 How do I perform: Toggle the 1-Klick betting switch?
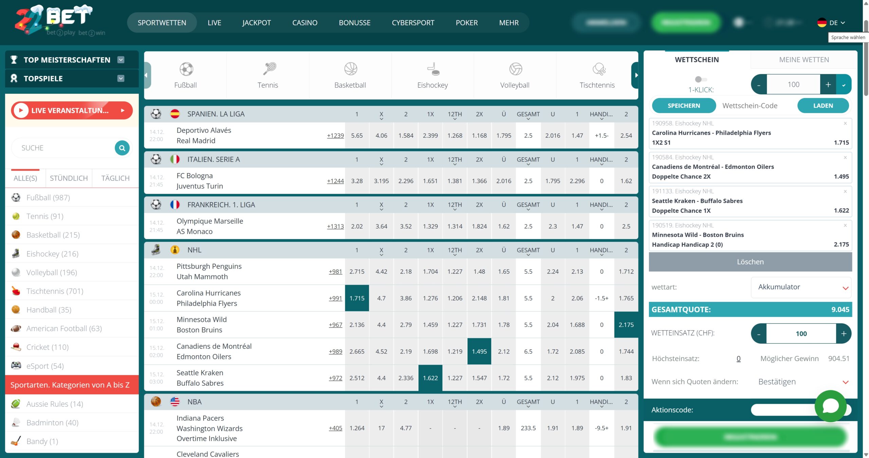(x=701, y=79)
